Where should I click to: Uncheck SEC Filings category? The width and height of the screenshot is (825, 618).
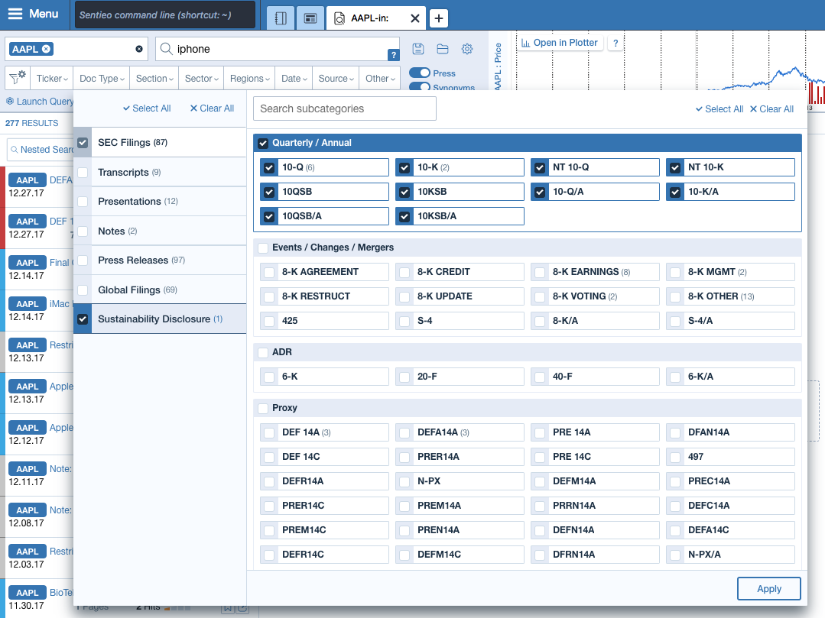click(x=83, y=142)
